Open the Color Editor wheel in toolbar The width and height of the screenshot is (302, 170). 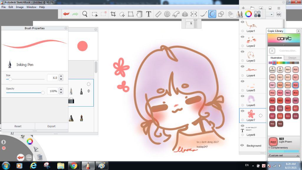248,14
